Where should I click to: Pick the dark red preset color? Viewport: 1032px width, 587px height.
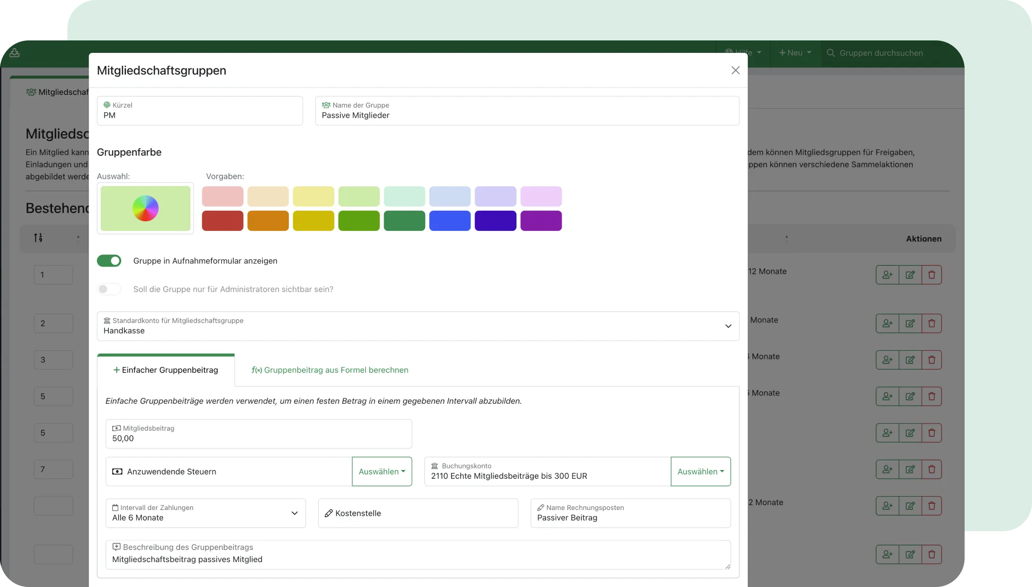click(222, 221)
